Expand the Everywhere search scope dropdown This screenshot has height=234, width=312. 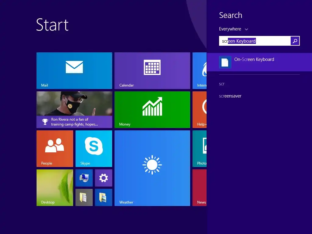233,29
